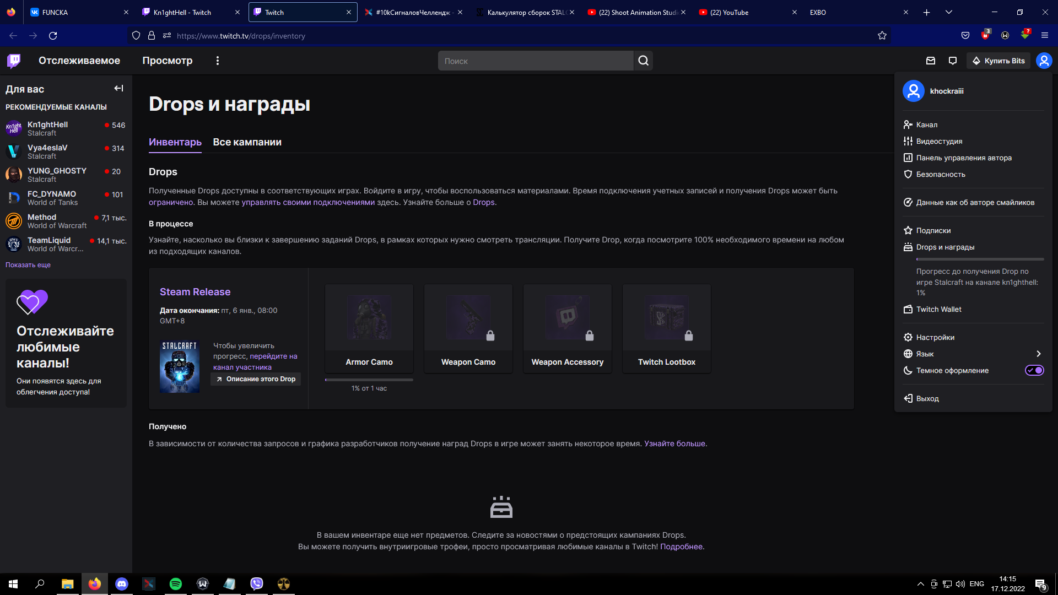Follow the 'управлять своими подключениями' link

click(x=308, y=202)
